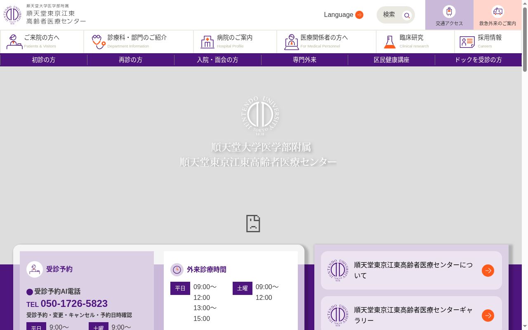Click the hospital building icon for 病院のご案内
This screenshot has width=528, height=330.
pos(207,42)
